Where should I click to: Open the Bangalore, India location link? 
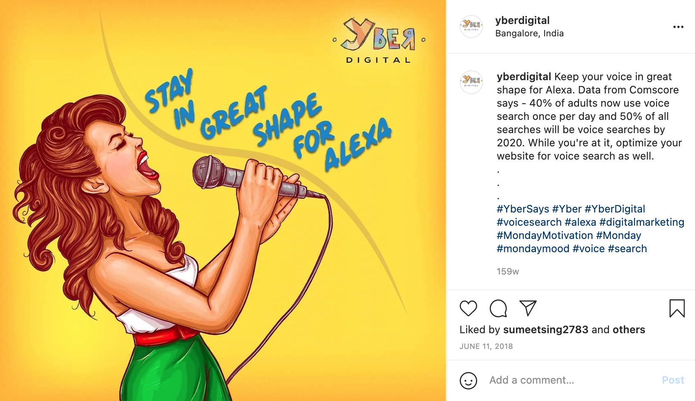529,33
